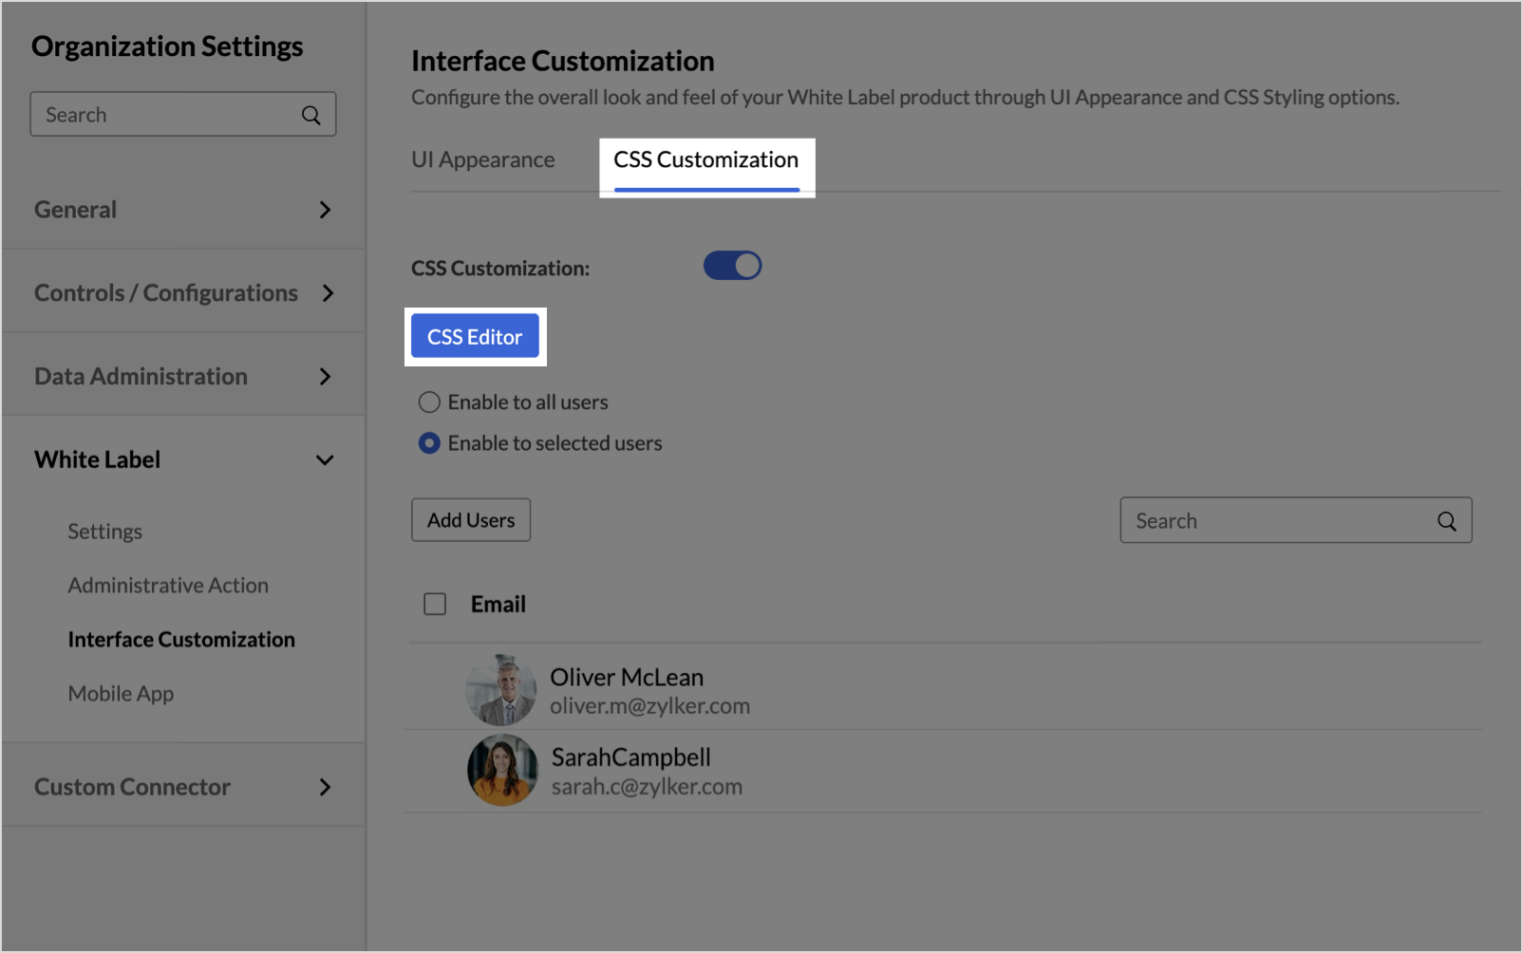Select Enable to selected users option
This screenshot has width=1523, height=953.
click(x=430, y=443)
